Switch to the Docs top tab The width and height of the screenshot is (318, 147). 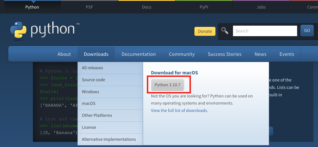pyautogui.click(x=147, y=7)
